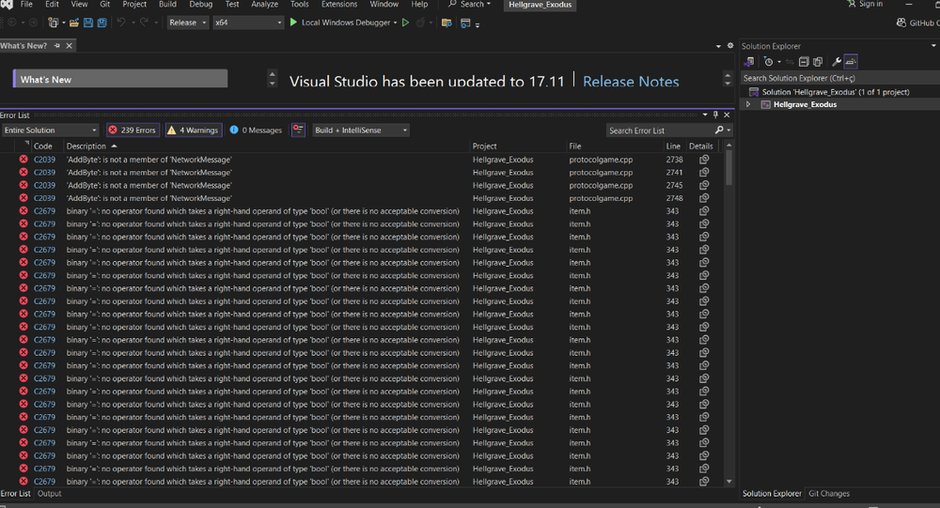Start debugging with the green play icon
This screenshot has height=508, width=940.
coord(293,23)
